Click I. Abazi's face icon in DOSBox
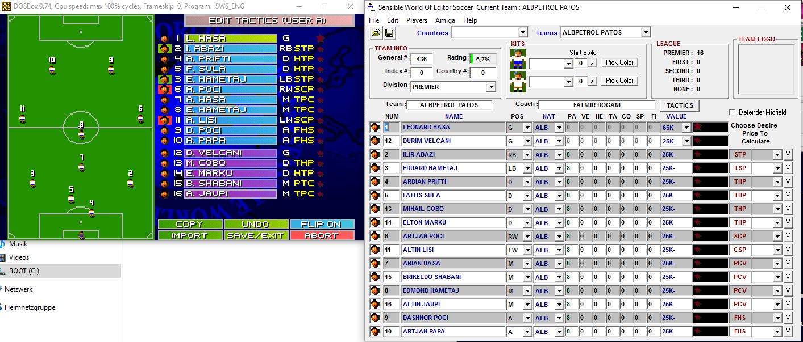This screenshot has width=803, height=342. [164, 49]
